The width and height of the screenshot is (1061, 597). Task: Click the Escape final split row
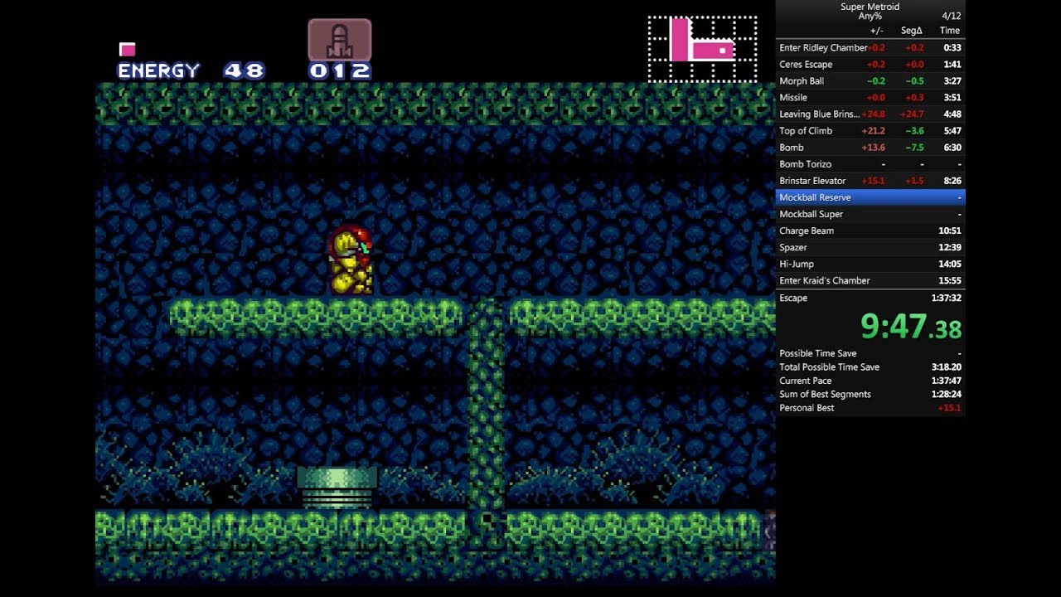(870, 298)
